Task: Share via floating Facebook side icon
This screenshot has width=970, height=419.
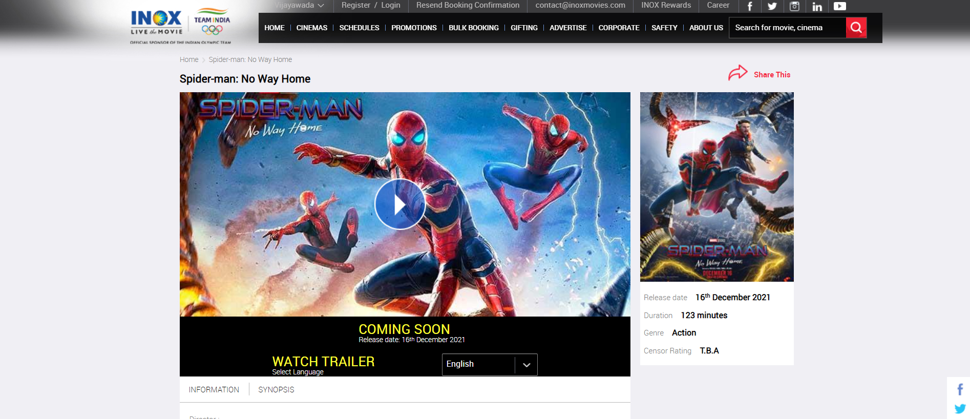Action: coord(960,389)
